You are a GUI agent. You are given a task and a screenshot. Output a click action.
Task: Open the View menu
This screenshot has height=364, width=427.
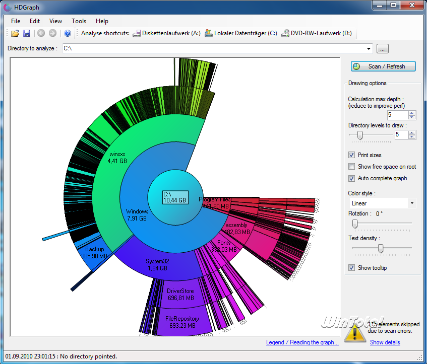tap(55, 21)
